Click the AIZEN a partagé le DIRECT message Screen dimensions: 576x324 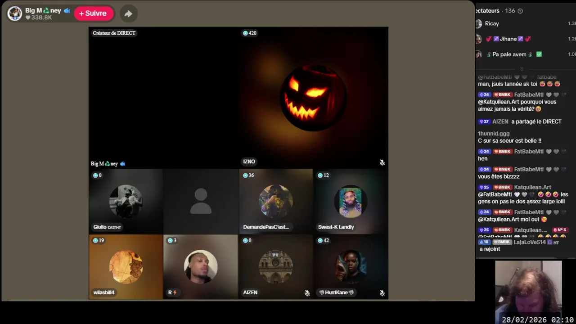tap(520, 121)
